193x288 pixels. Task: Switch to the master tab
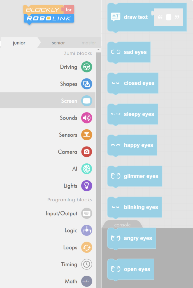[x=89, y=43]
